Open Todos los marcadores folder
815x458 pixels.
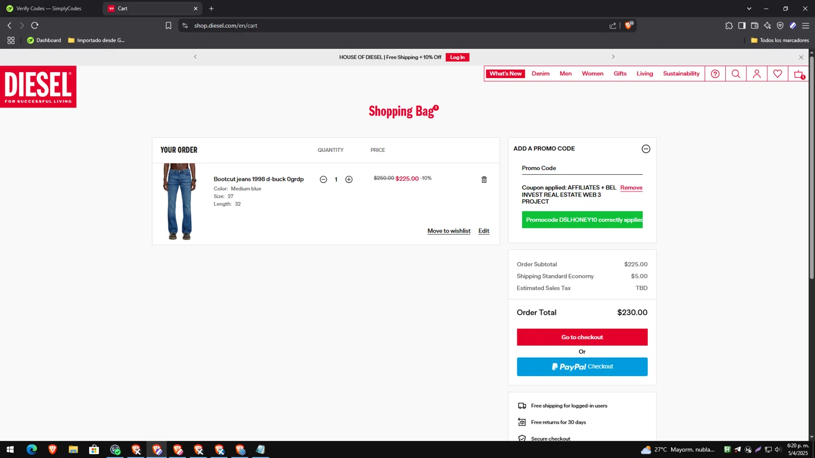pyautogui.click(x=780, y=40)
